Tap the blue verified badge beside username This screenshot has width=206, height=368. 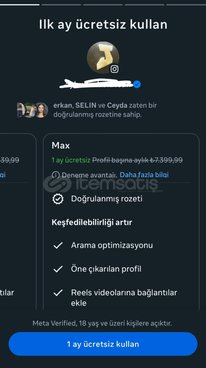pyautogui.click(x=137, y=85)
